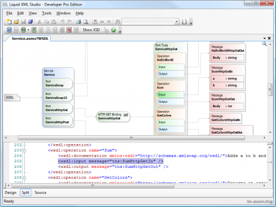276x207 pixels.
Task: Navigate forward with the right arrow icon
Action: 109,22
